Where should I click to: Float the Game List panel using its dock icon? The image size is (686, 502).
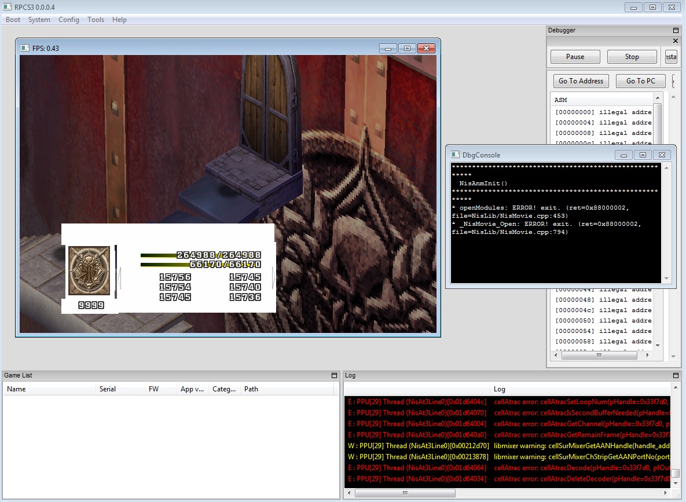point(334,376)
